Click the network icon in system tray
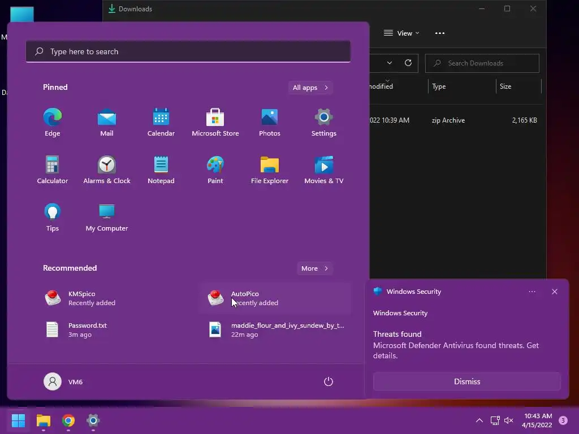Viewport: 579px width, 434px height. pos(495,420)
